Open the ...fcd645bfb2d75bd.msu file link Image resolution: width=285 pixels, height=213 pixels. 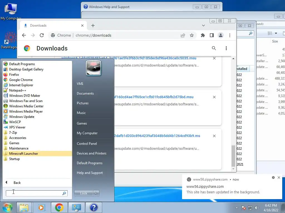click(154, 97)
